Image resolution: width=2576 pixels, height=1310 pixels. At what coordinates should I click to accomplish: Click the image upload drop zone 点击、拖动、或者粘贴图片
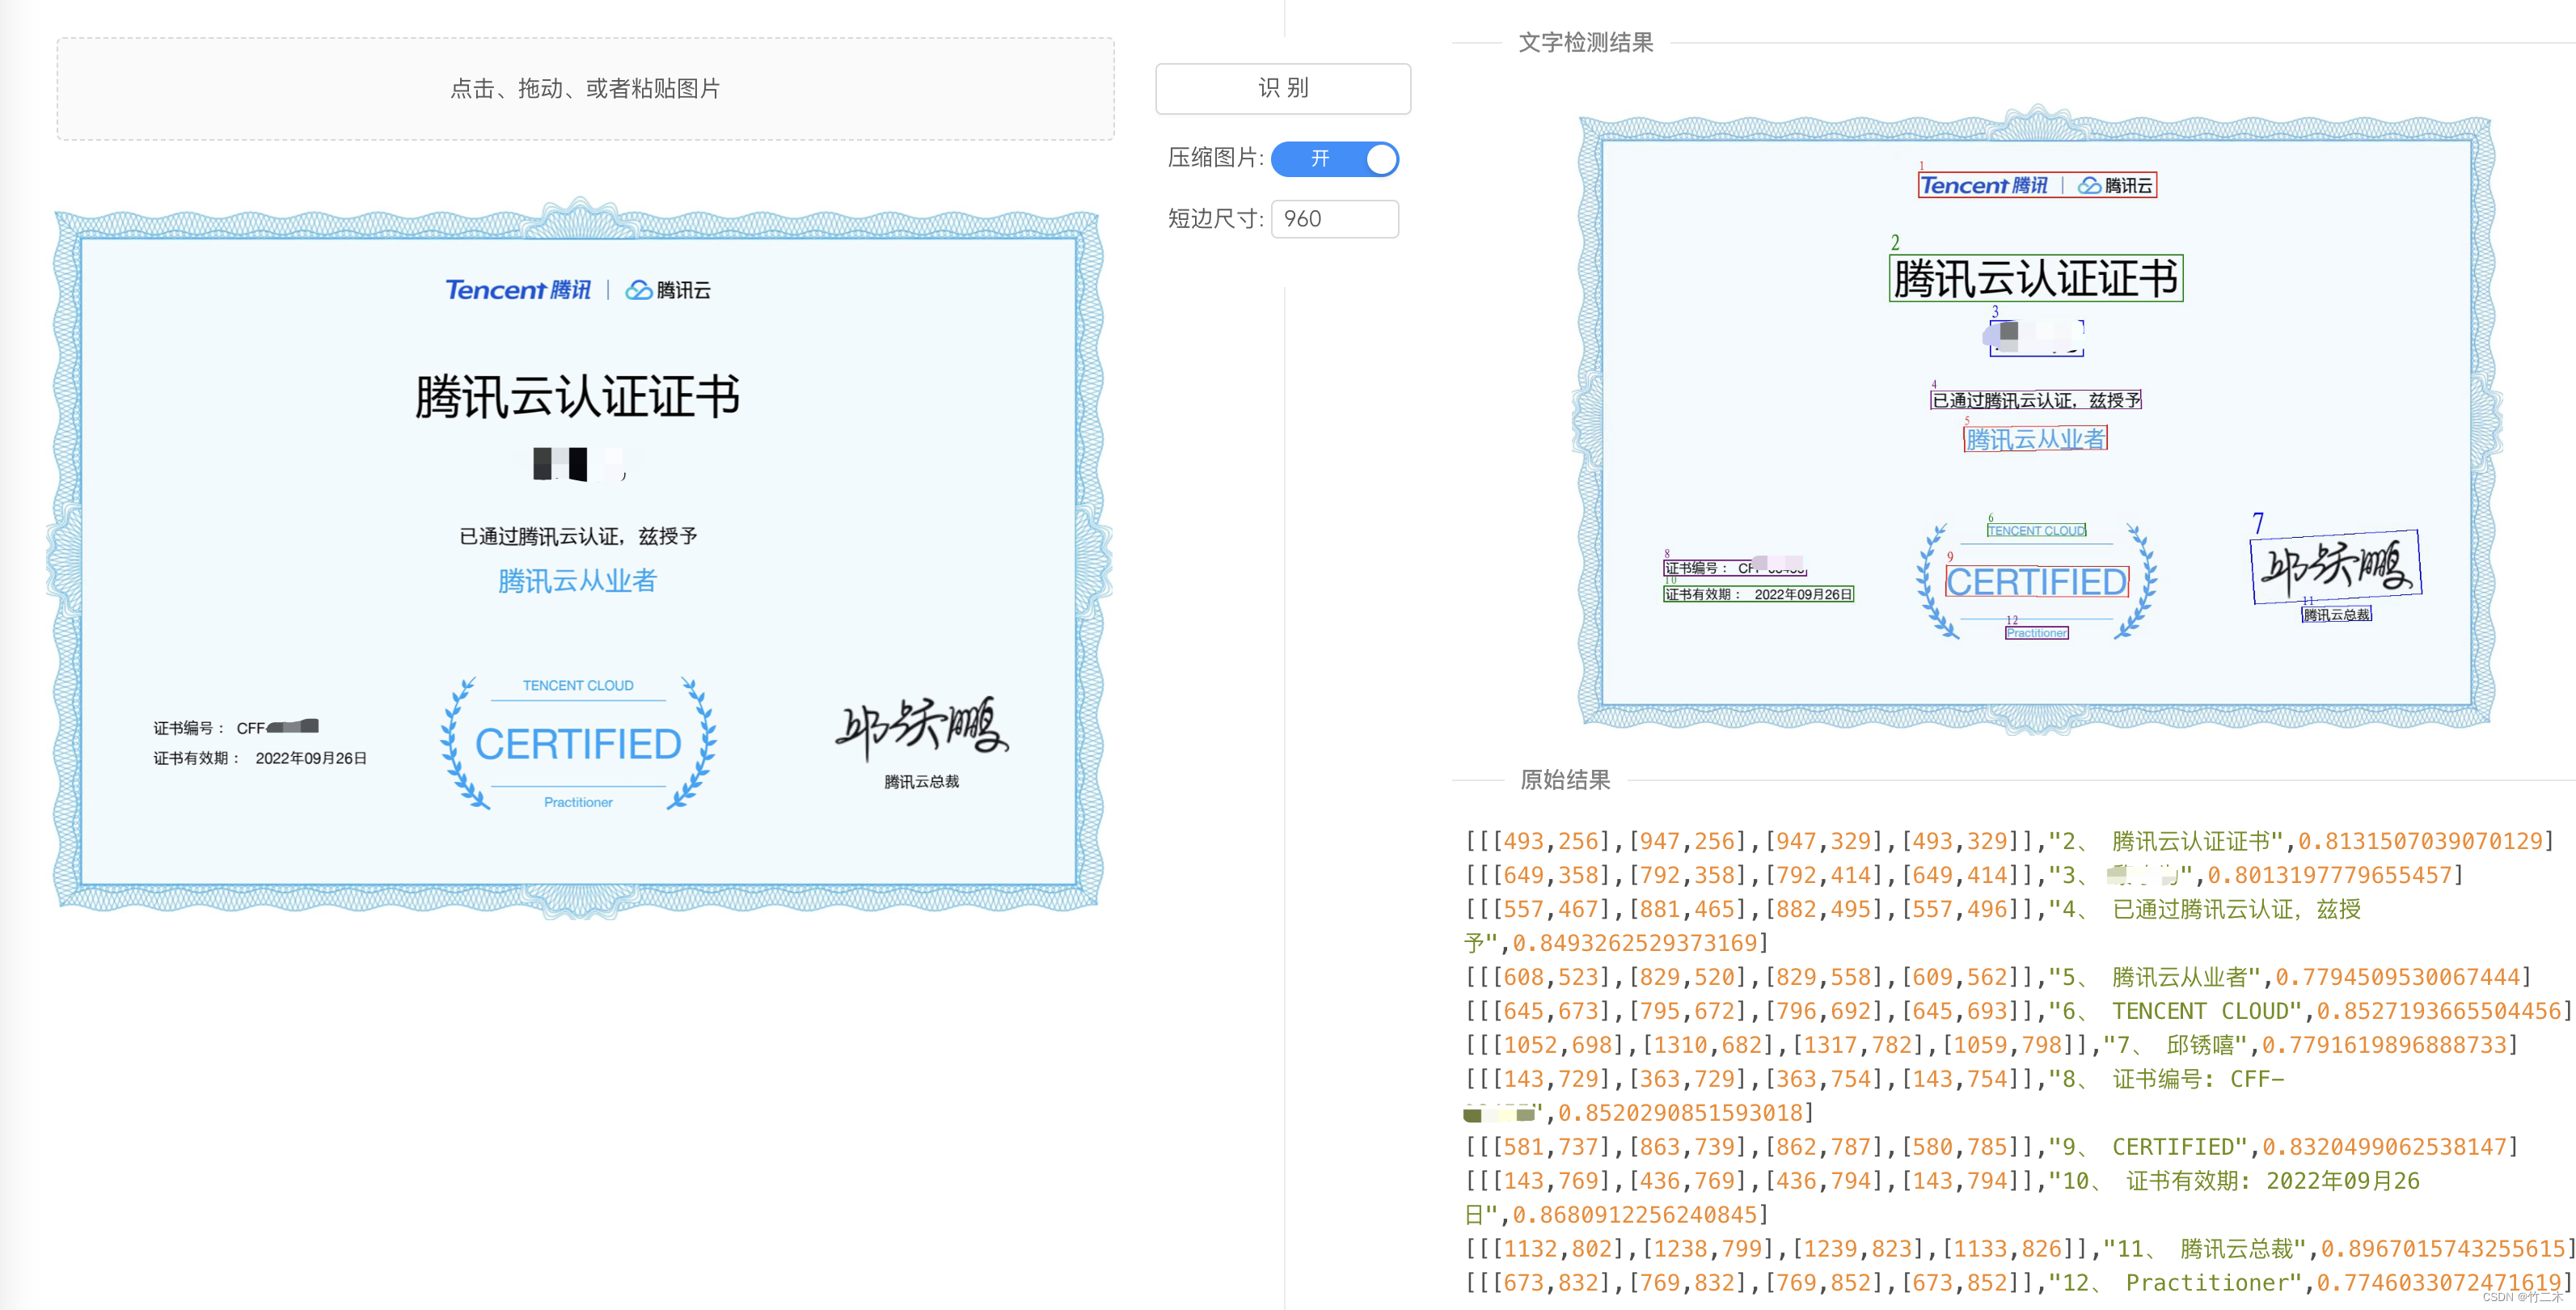[585, 88]
